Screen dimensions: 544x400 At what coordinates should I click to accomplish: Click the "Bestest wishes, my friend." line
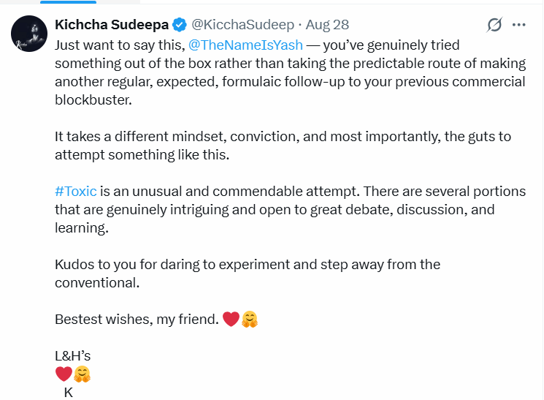137,320
